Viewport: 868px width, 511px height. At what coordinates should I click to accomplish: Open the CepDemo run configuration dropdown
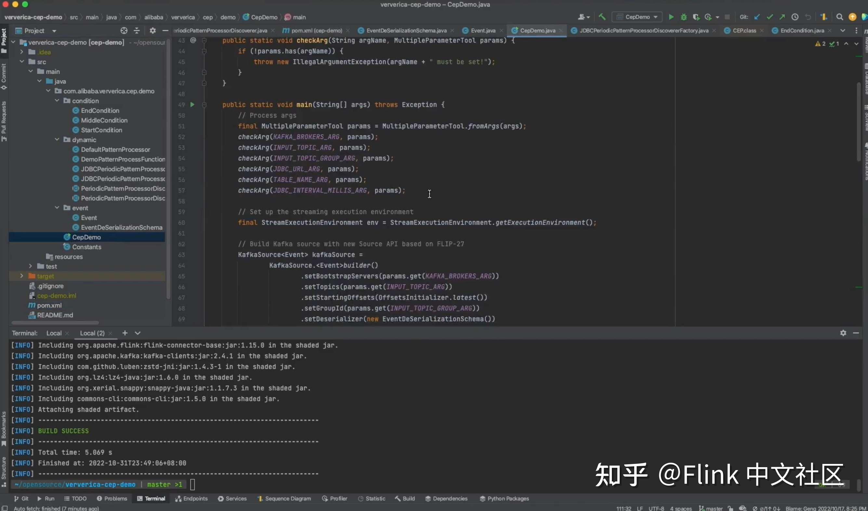(637, 17)
